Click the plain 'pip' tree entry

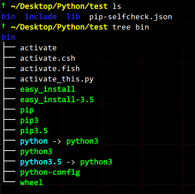(x=27, y=110)
